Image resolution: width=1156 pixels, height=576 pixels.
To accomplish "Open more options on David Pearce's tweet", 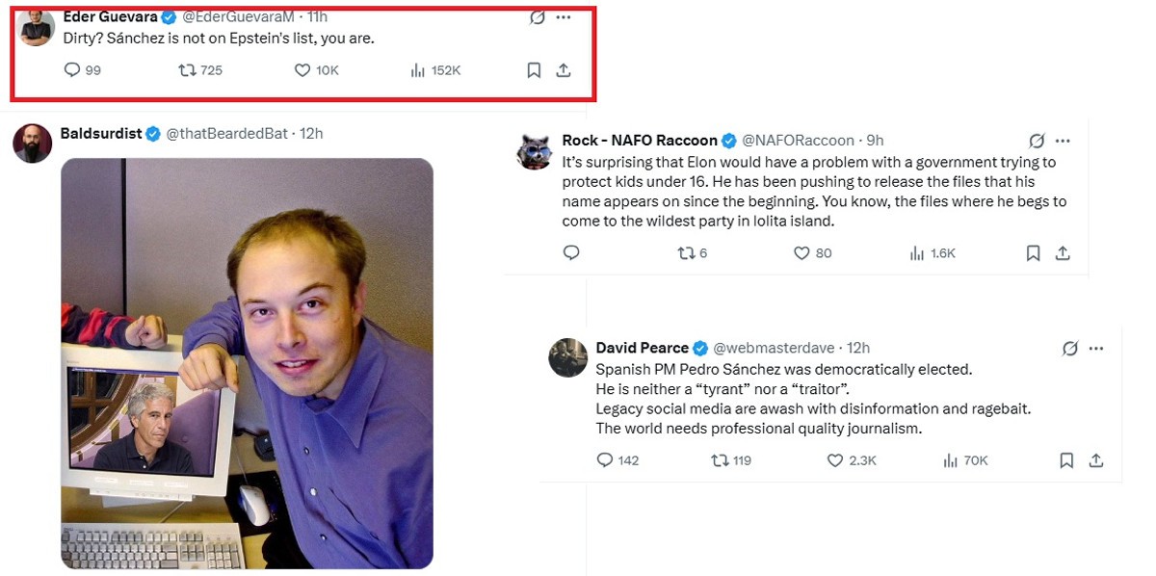I will pyautogui.click(x=1096, y=349).
